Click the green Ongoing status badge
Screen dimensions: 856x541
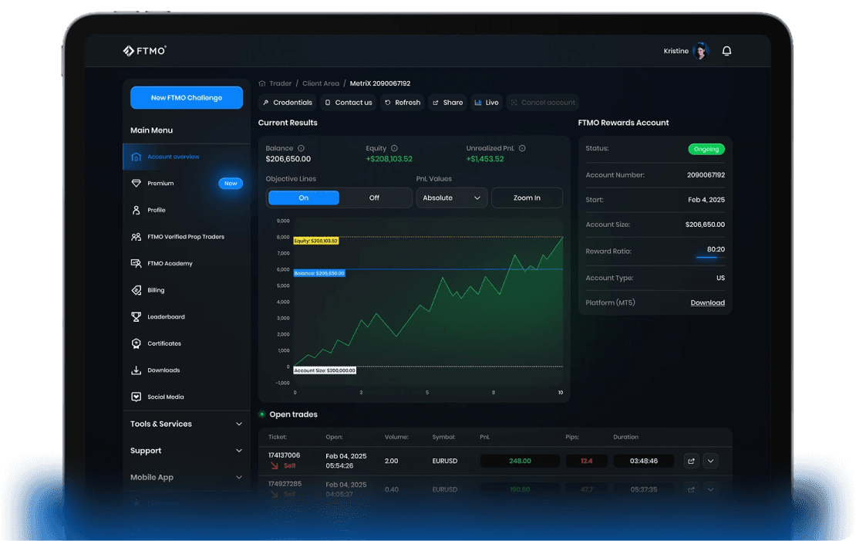click(x=706, y=149)
